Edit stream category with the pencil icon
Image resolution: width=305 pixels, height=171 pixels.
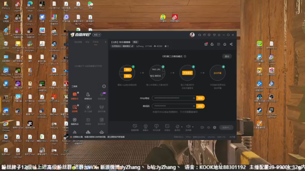coord(132,46)
